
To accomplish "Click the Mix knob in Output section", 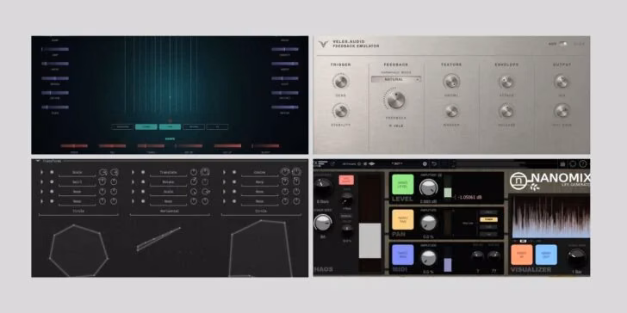I will [562, 82].
